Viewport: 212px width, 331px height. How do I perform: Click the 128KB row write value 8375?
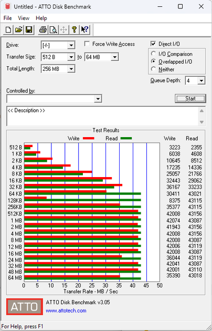point(175,201)
